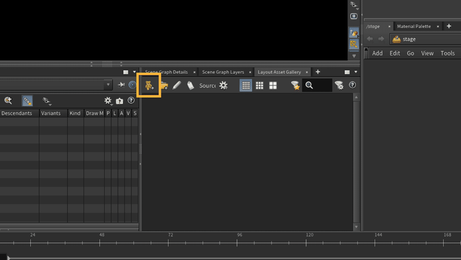
Task: Click the pencil edit icon in gallery toolbar
Action: (177, 85)
